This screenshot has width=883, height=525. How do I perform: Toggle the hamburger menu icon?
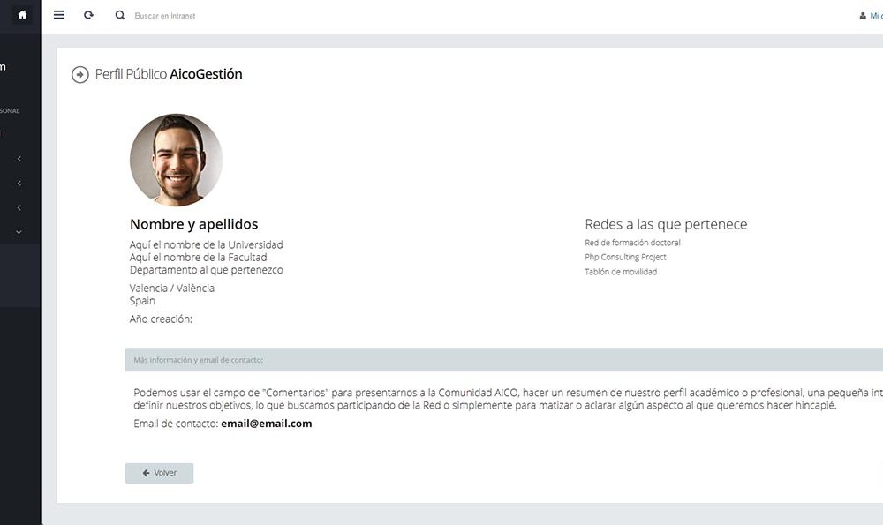[58, 15]
